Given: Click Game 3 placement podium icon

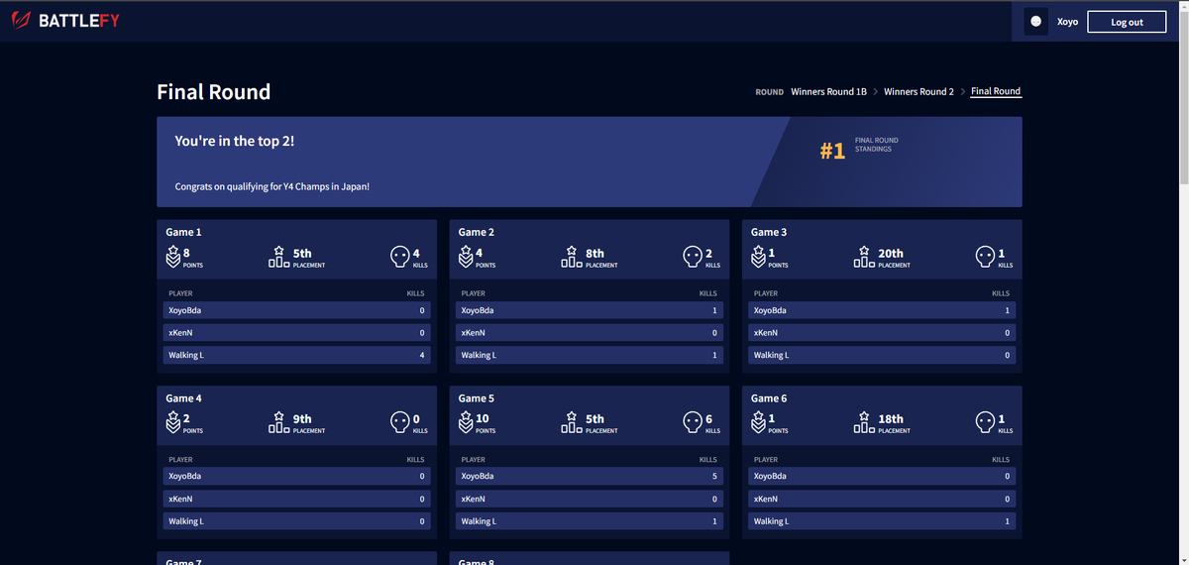Looking at the screenshot, I should 864,257.
